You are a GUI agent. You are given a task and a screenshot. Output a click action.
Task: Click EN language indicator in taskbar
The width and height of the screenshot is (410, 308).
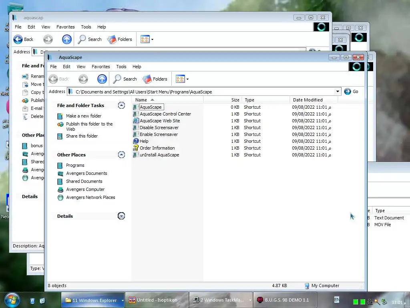[337, 300]
